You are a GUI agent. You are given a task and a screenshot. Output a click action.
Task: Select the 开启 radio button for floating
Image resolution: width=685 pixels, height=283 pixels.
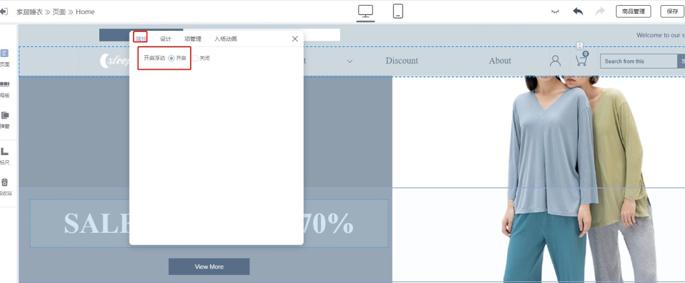172,58
